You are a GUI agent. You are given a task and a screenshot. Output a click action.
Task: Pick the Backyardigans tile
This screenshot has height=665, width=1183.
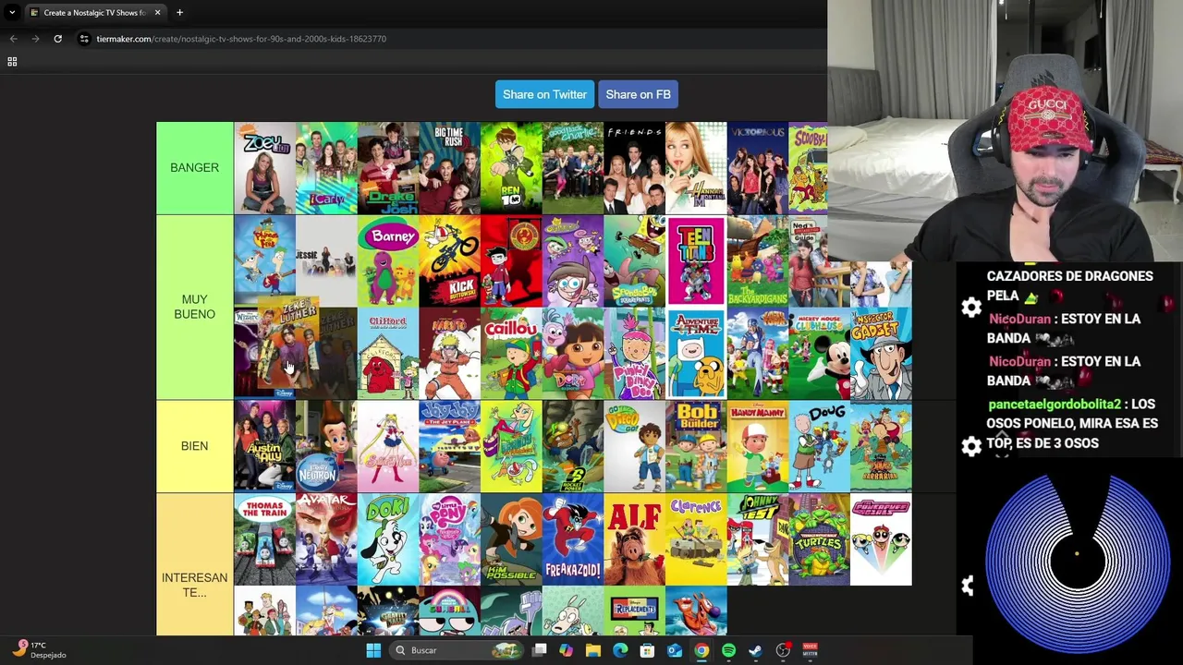[758, 260]
